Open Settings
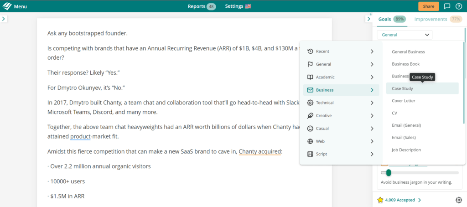 point(234,6)
